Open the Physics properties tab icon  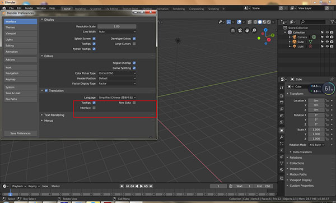pos(282,150)
